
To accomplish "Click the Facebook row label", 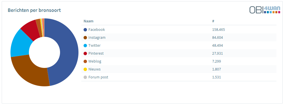I will point(97,30).
